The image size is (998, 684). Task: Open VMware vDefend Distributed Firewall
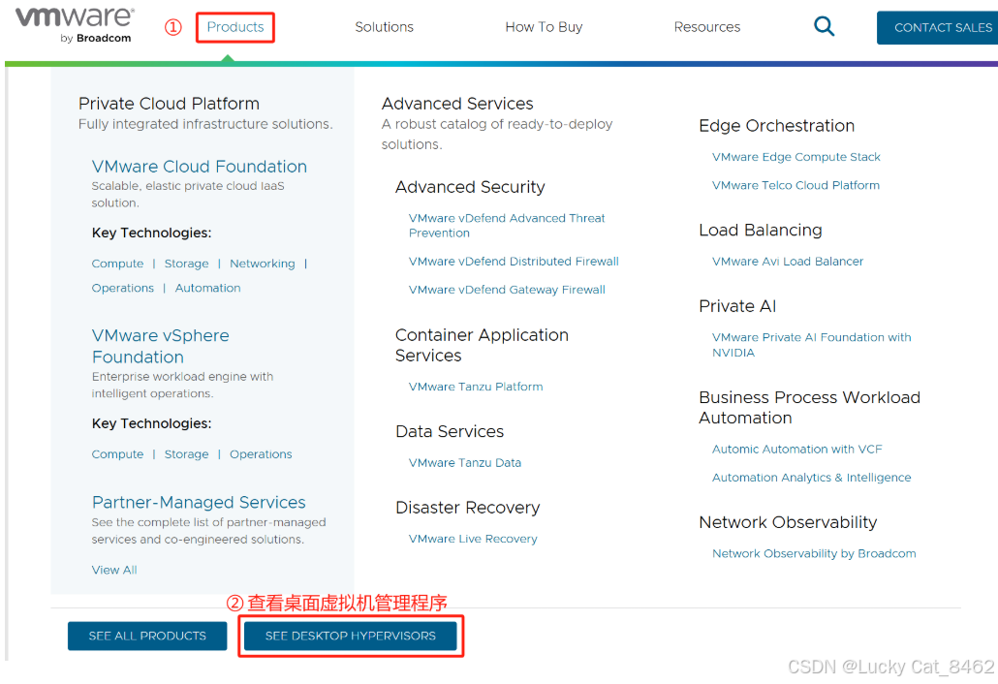[514, 261]
